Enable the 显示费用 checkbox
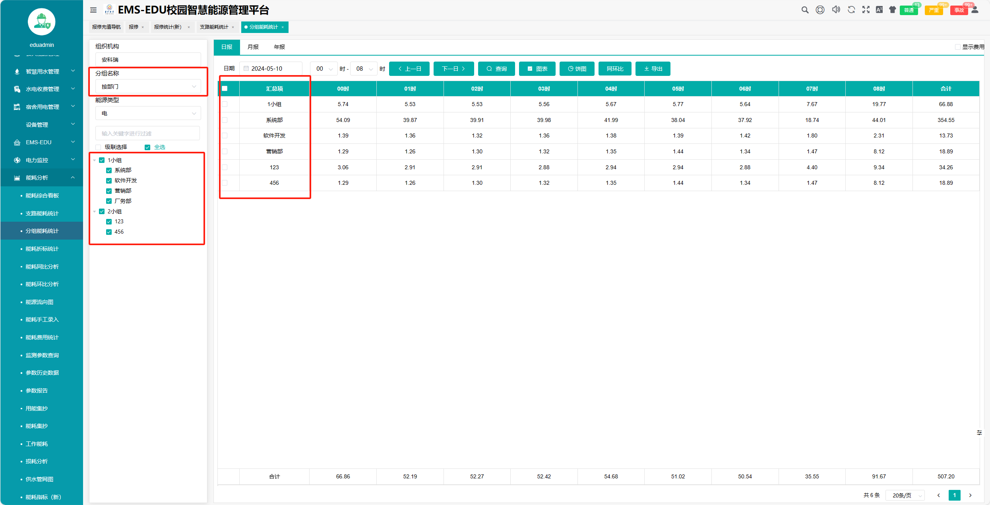This screenshot has width=990, height=505. click(958, 47)
